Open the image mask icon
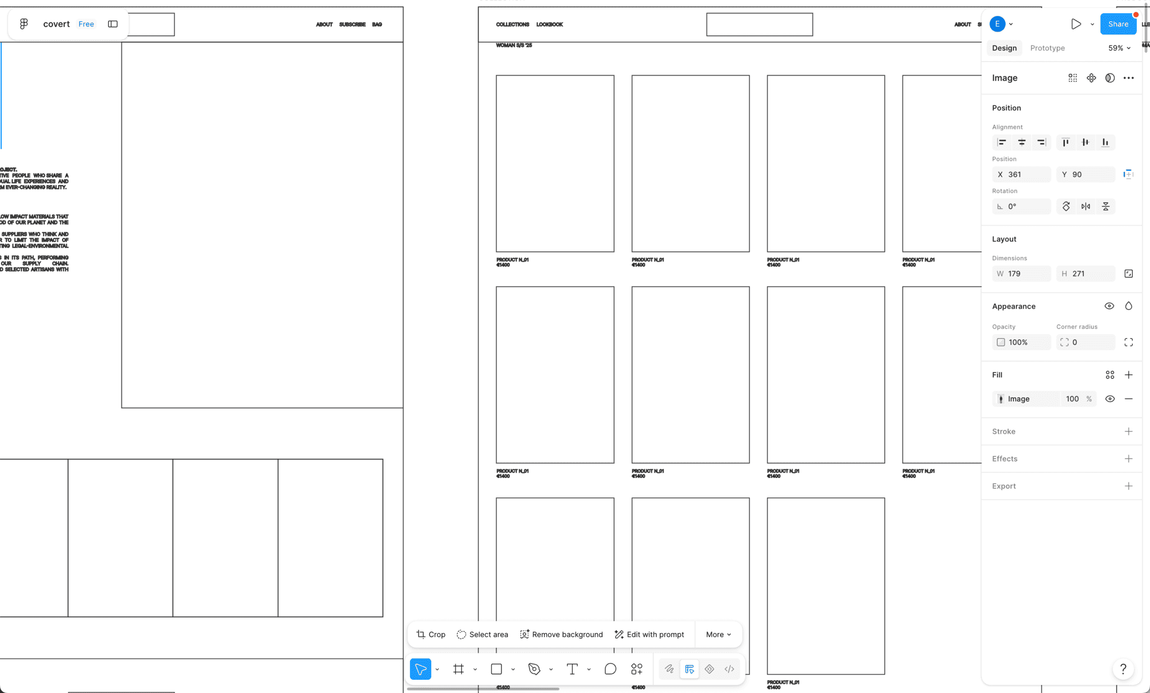 point(1110,78)
